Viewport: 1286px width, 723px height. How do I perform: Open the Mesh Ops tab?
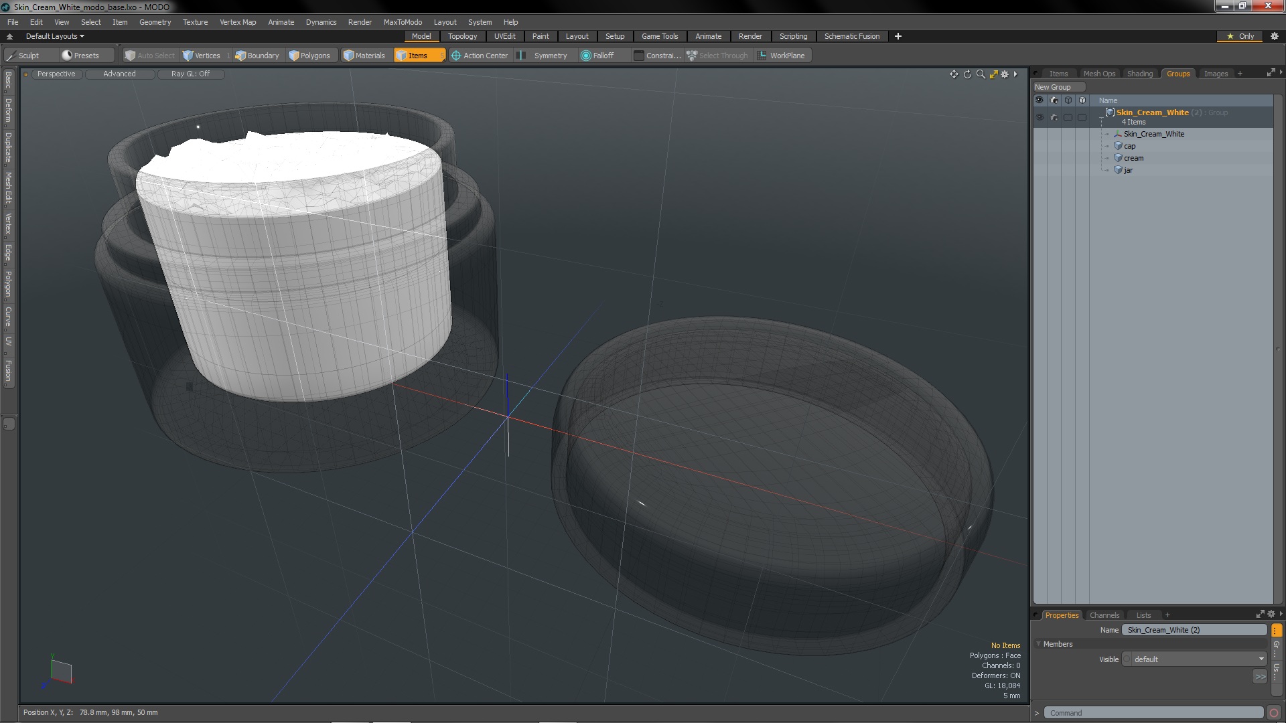1099,74
